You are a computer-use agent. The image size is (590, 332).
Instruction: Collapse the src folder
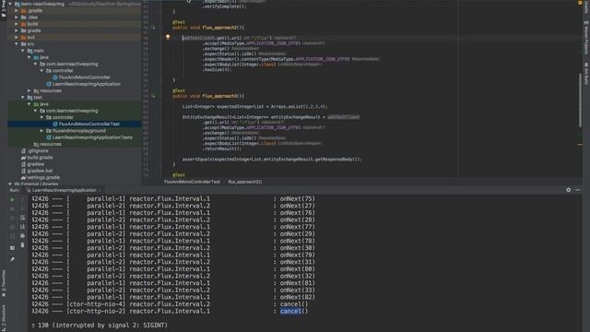[17, 44]
